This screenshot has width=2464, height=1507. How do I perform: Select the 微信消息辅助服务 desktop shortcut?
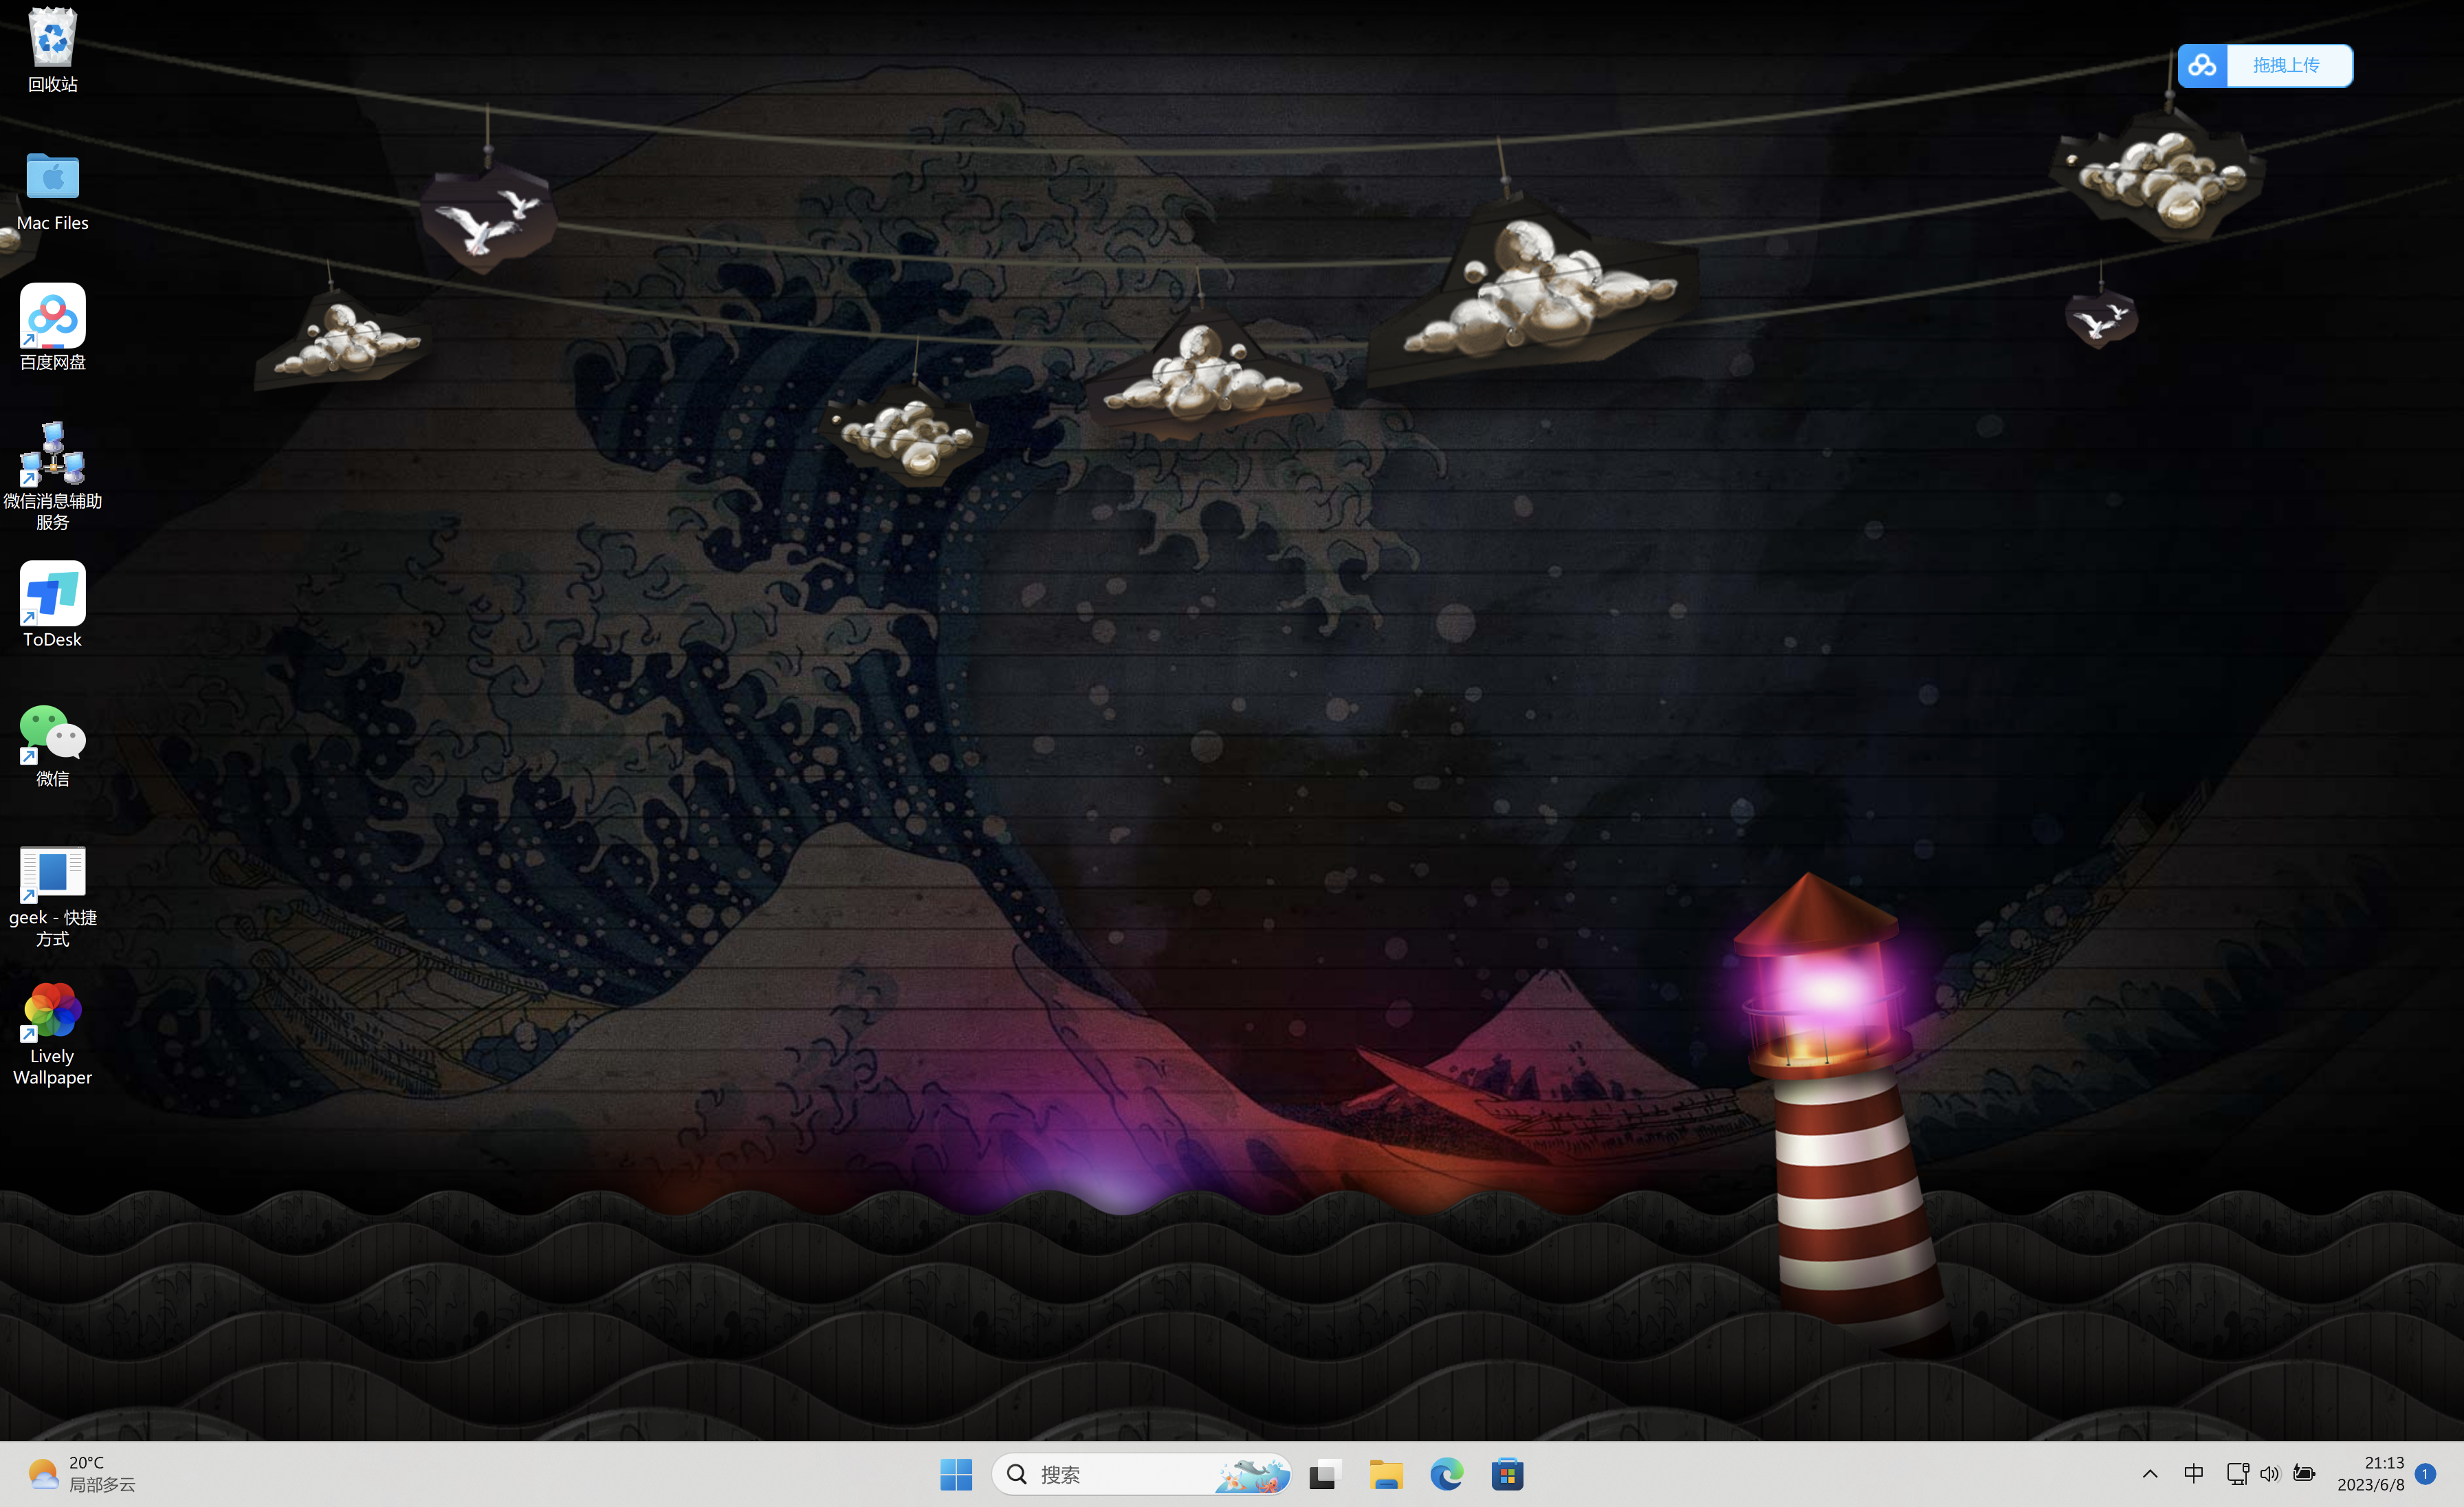pyautogui.click(x=52, y=455)
